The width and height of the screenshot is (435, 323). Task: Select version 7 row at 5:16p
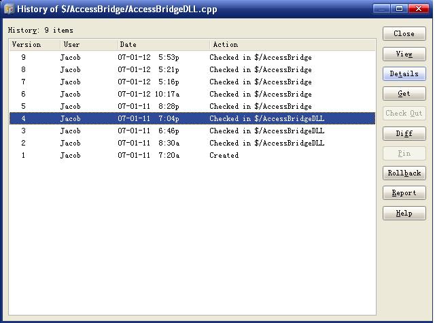point(192,82)
